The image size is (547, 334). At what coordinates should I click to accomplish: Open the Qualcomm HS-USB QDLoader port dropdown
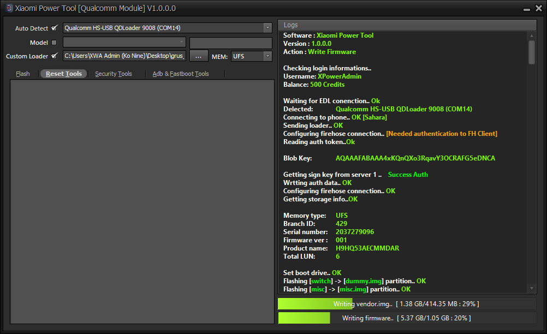267,28
